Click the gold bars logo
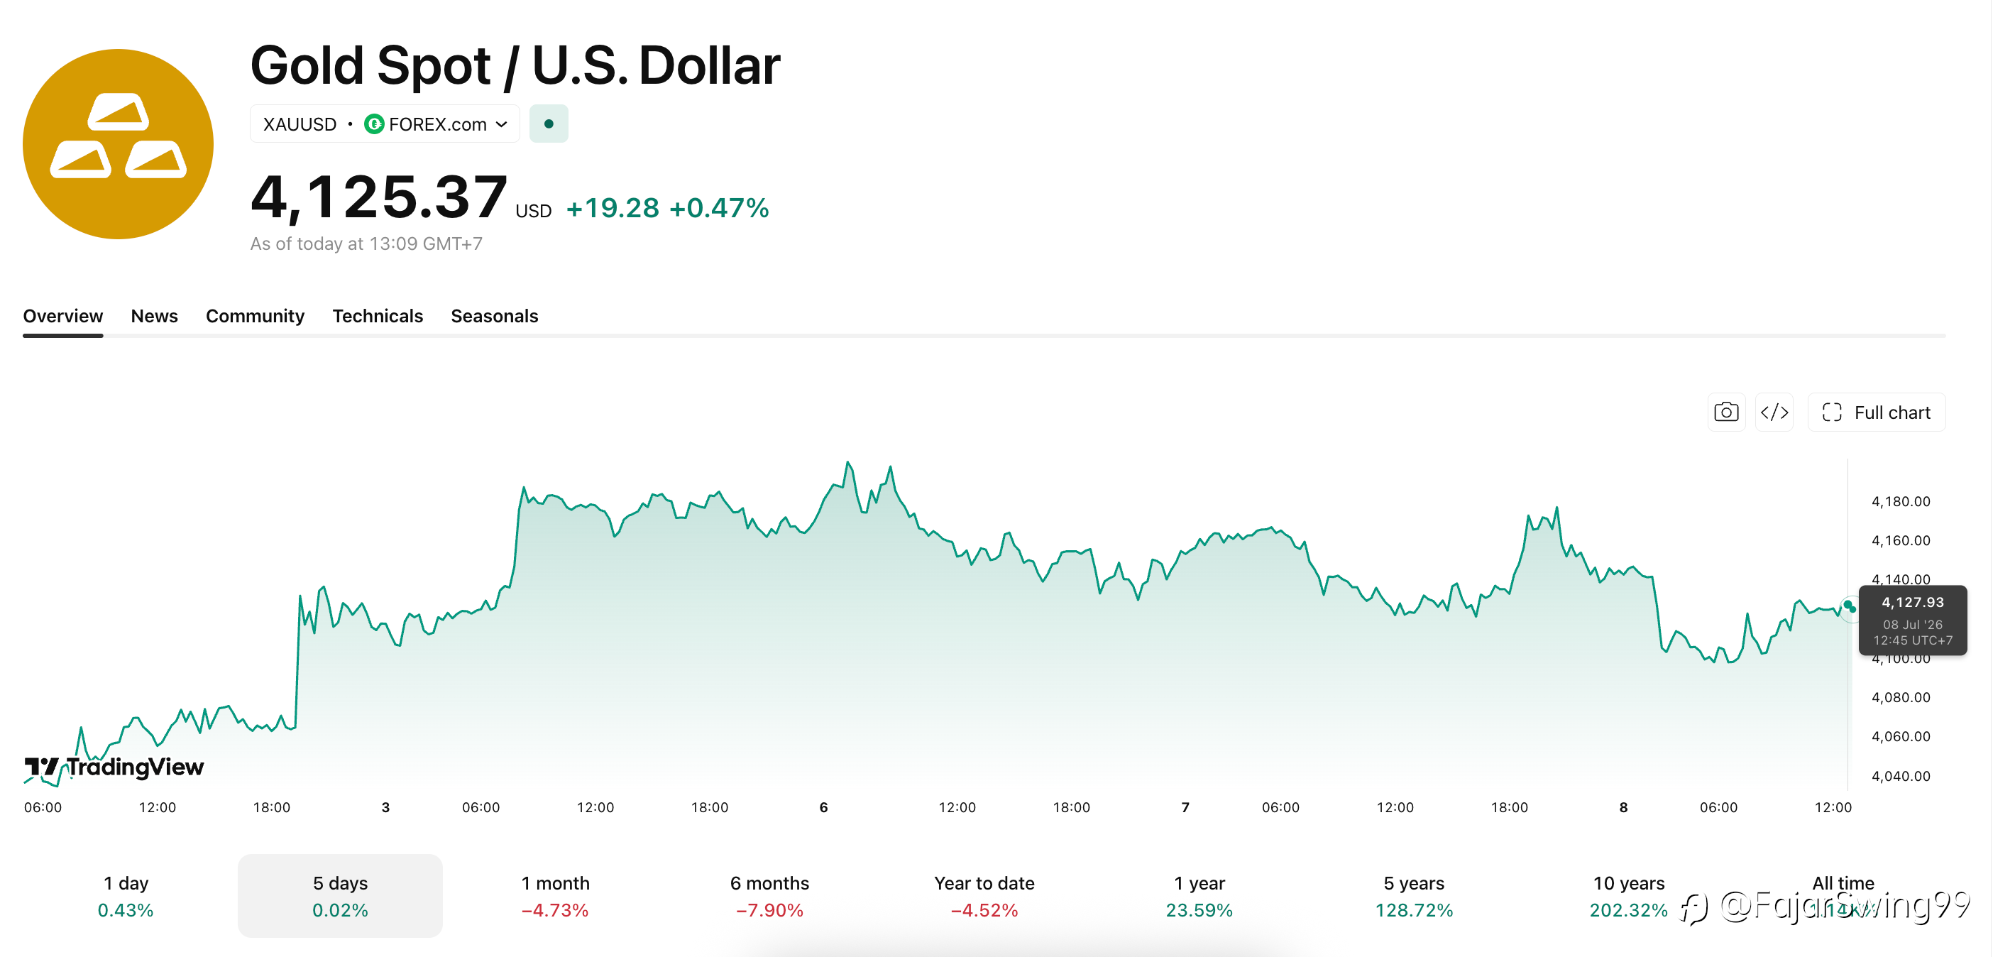 pyautogui.click(x=119, y=144)
